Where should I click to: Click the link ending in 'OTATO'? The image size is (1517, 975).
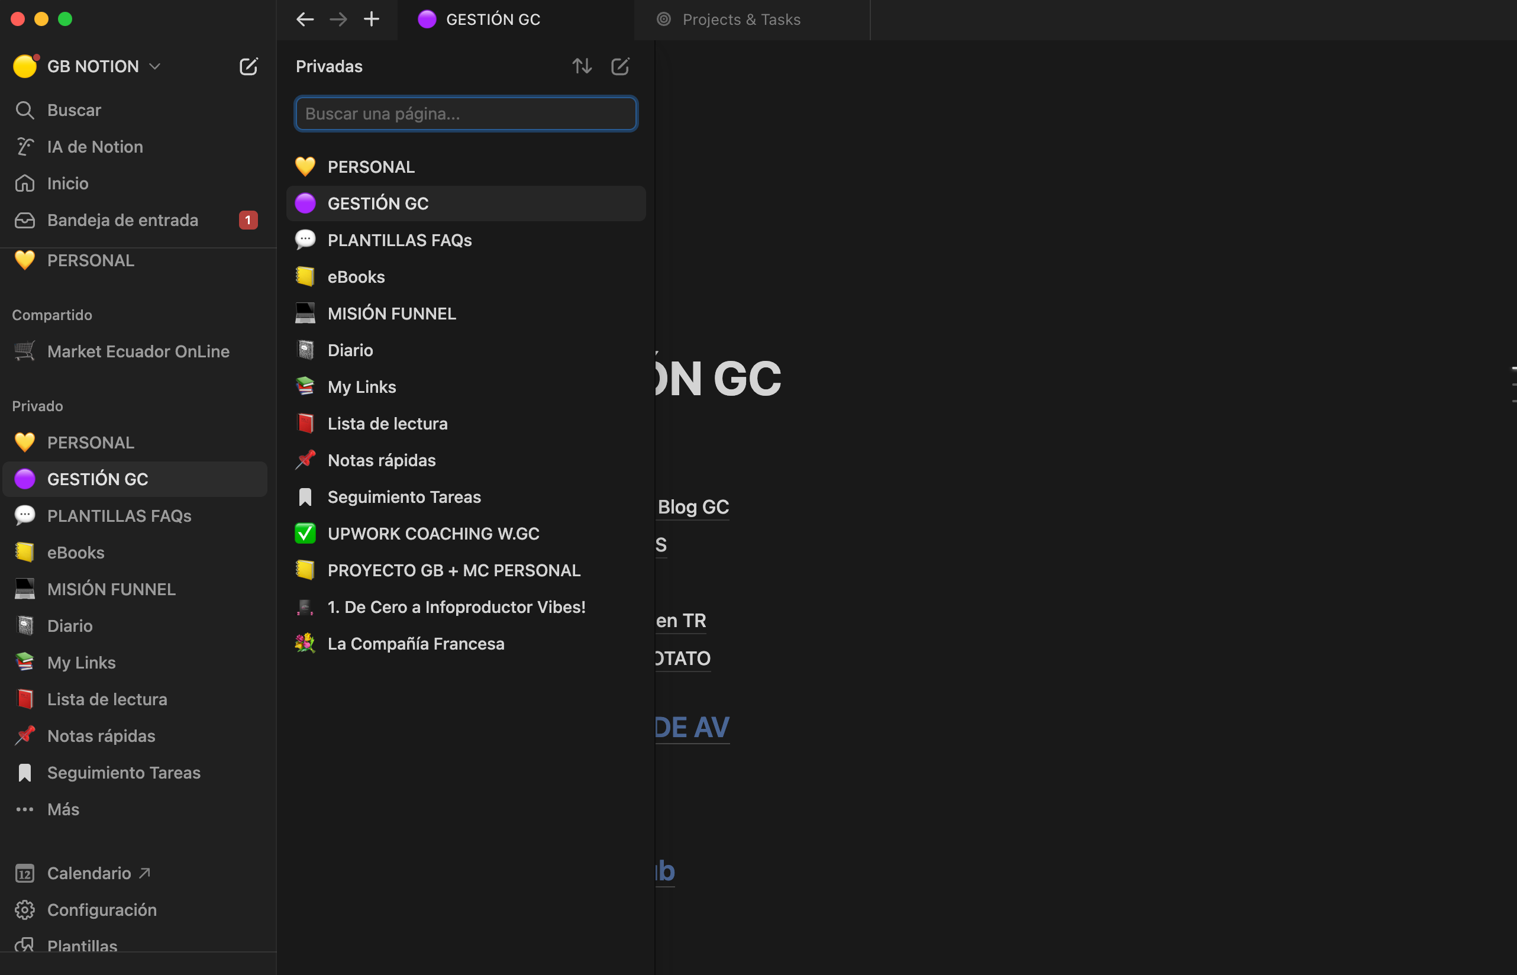click(x=683, y=659)
